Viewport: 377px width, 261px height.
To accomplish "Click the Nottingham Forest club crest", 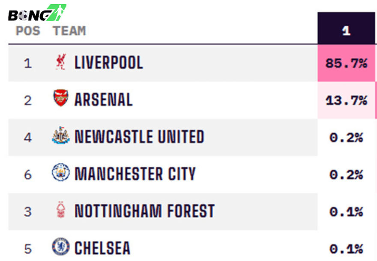I will coord(61,210).
